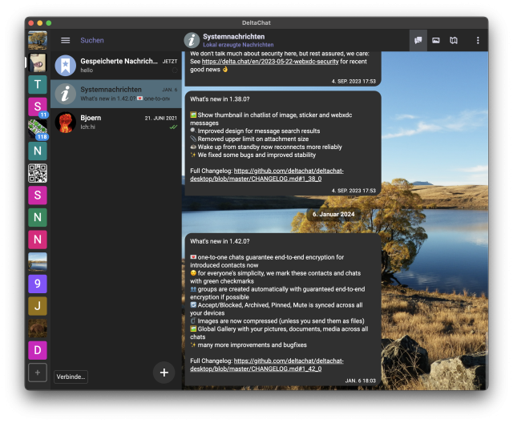The image size is (513, 423).
Task: Switch to the QR code account
Action: click(x=38, y=173)
